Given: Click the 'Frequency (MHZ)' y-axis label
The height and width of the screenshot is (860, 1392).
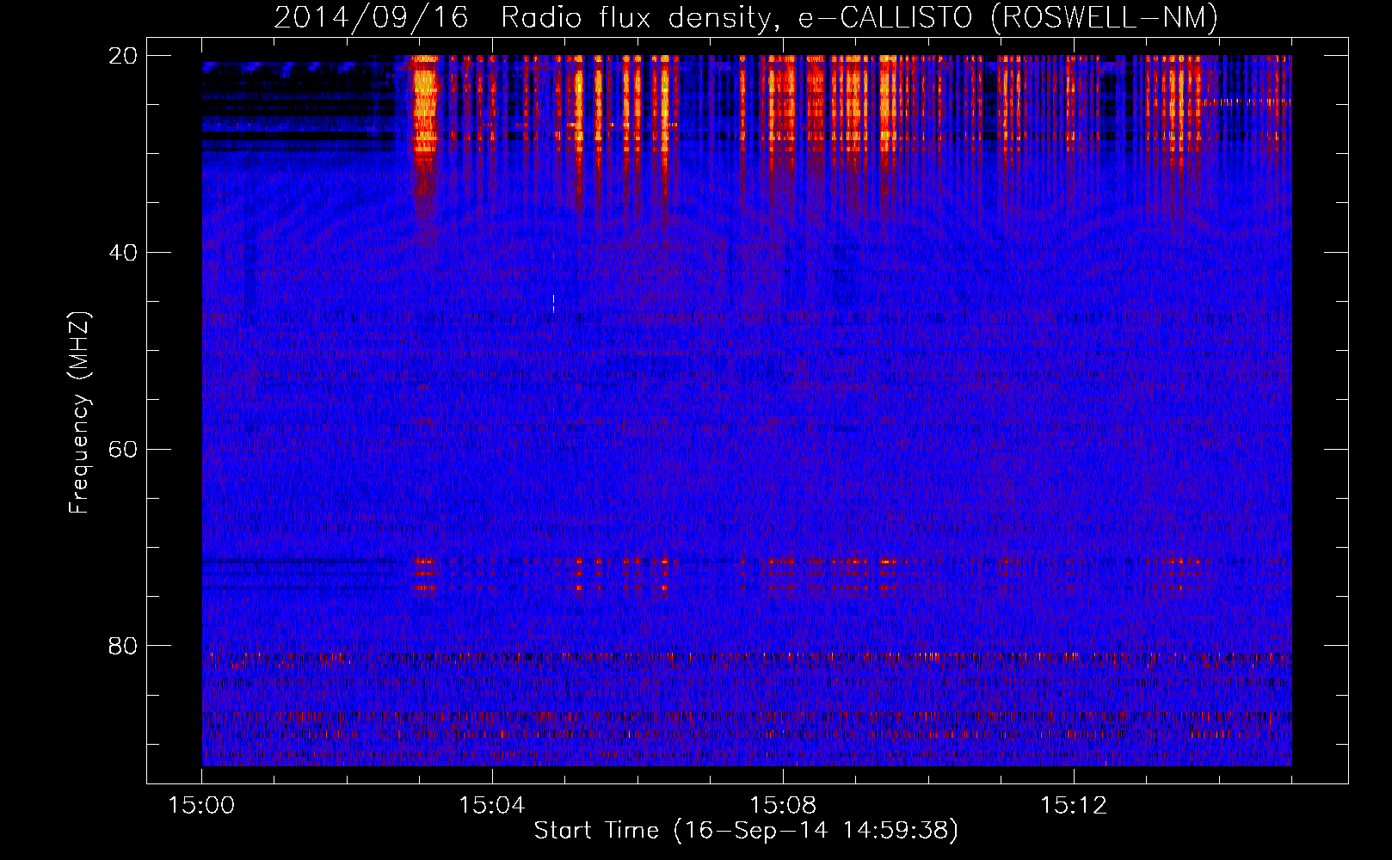Looking at the screenshot, I should (79, 413).
